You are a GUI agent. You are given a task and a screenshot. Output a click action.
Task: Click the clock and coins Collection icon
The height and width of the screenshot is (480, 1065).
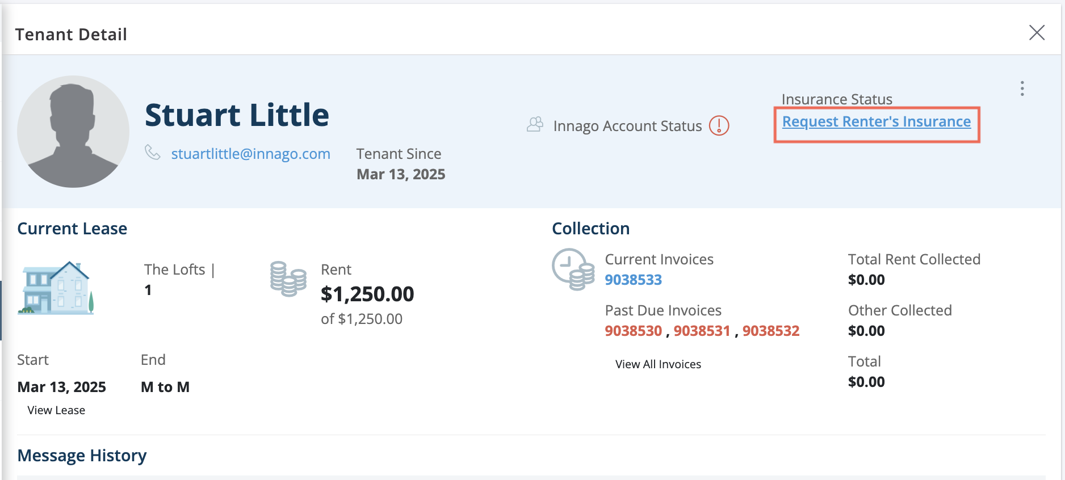tap(573, 270)
